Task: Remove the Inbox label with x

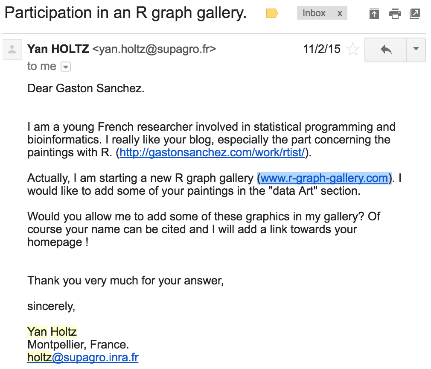Action: pyautogui.click(x=340, y=13)
